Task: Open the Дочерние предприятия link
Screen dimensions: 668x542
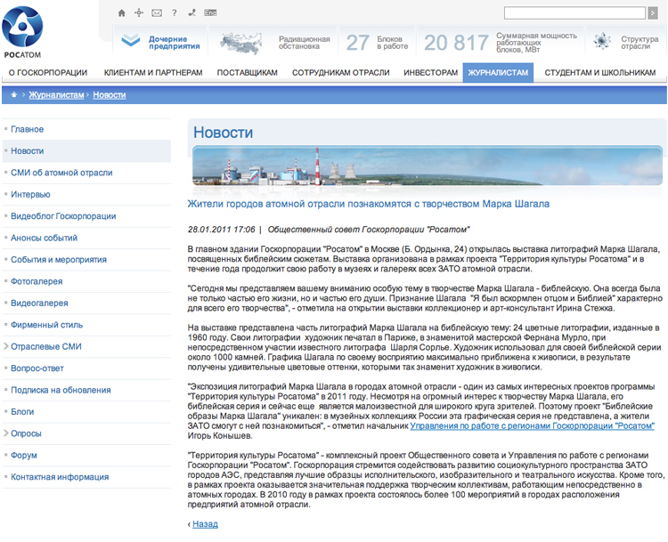Action: 175,43
